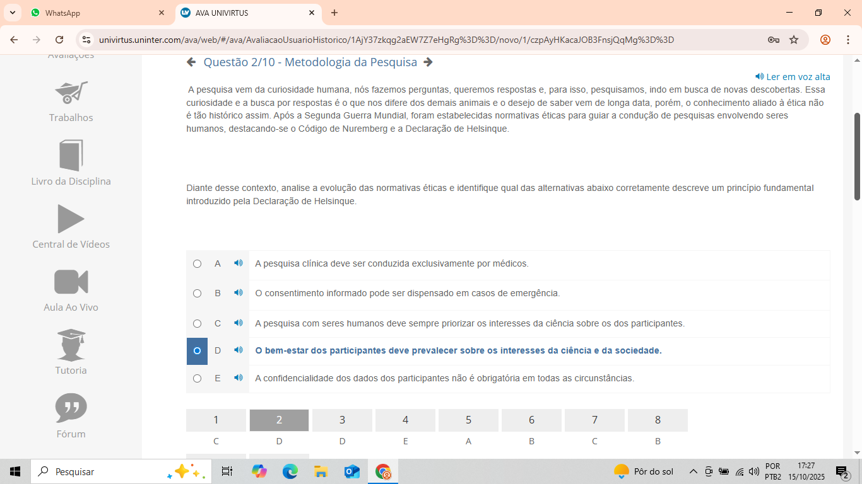Click the Windows taskbar search box
Viewport: 862px width, 484px height.
pyautogui.click(x=101, y=471)
